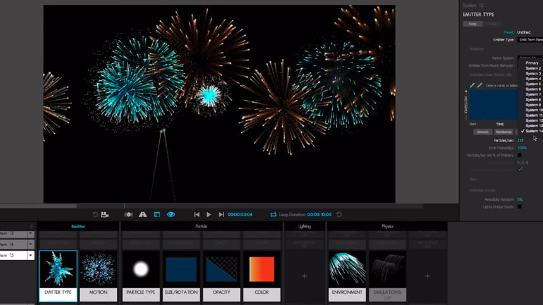Reset the loop duration with the circular arrow
This screenshot has height=305, width=543.
tap(340, 215)
